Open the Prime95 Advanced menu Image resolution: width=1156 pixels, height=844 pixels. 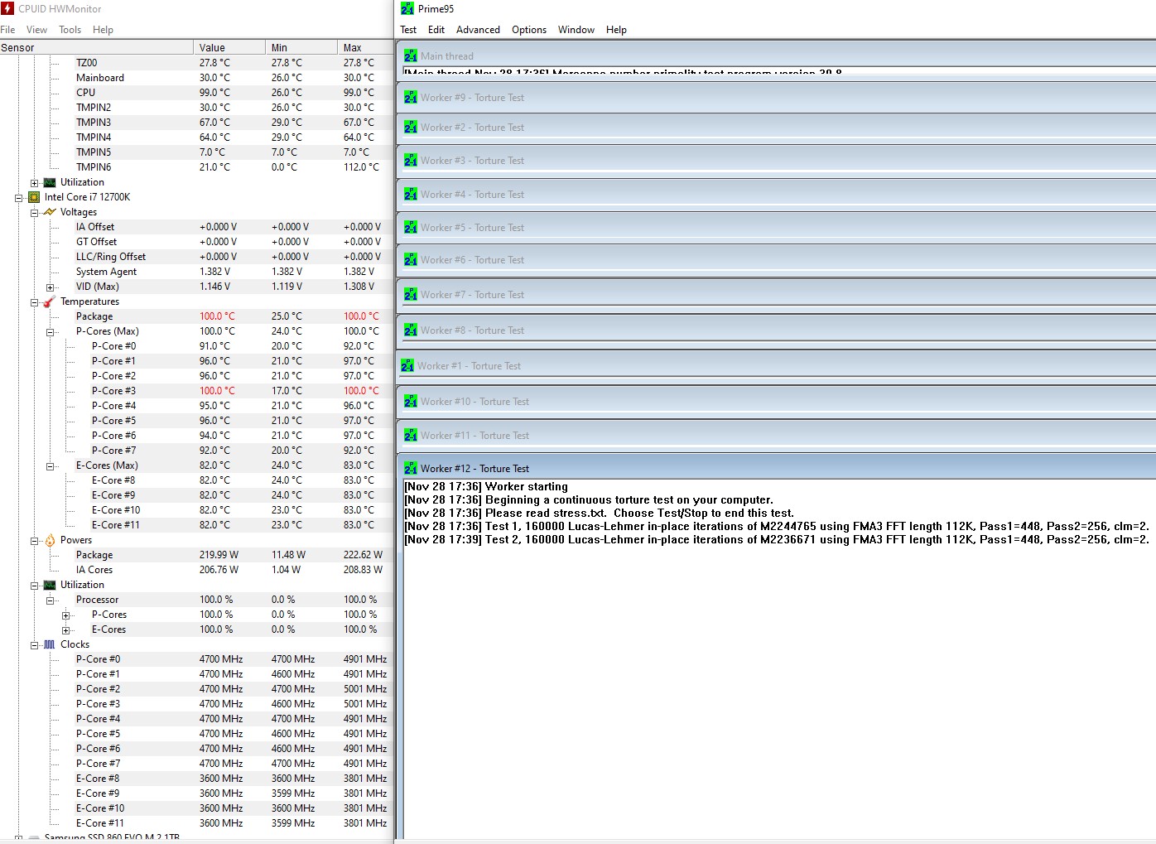pyautogui.click(x=479, y=30)
